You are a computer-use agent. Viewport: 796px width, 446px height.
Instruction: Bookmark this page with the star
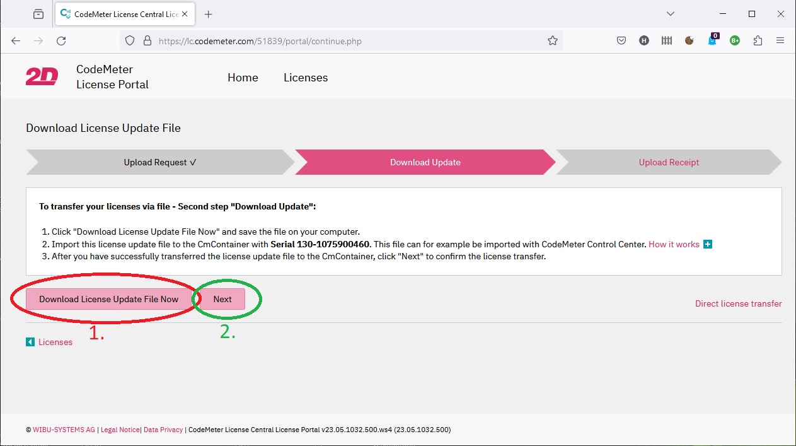pos(553,40)
